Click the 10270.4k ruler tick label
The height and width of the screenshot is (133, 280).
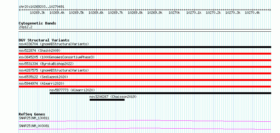pyautogui.click(x=252, y=13)
